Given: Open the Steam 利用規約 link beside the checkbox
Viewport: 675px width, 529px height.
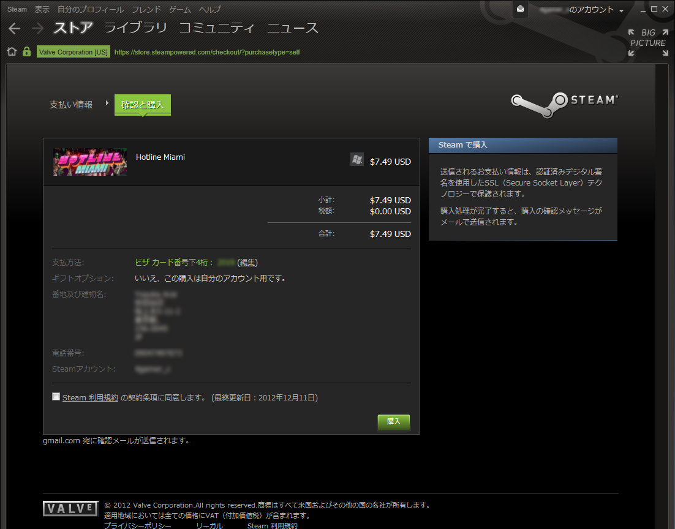Looking at the screenshot, I should 90,398.
